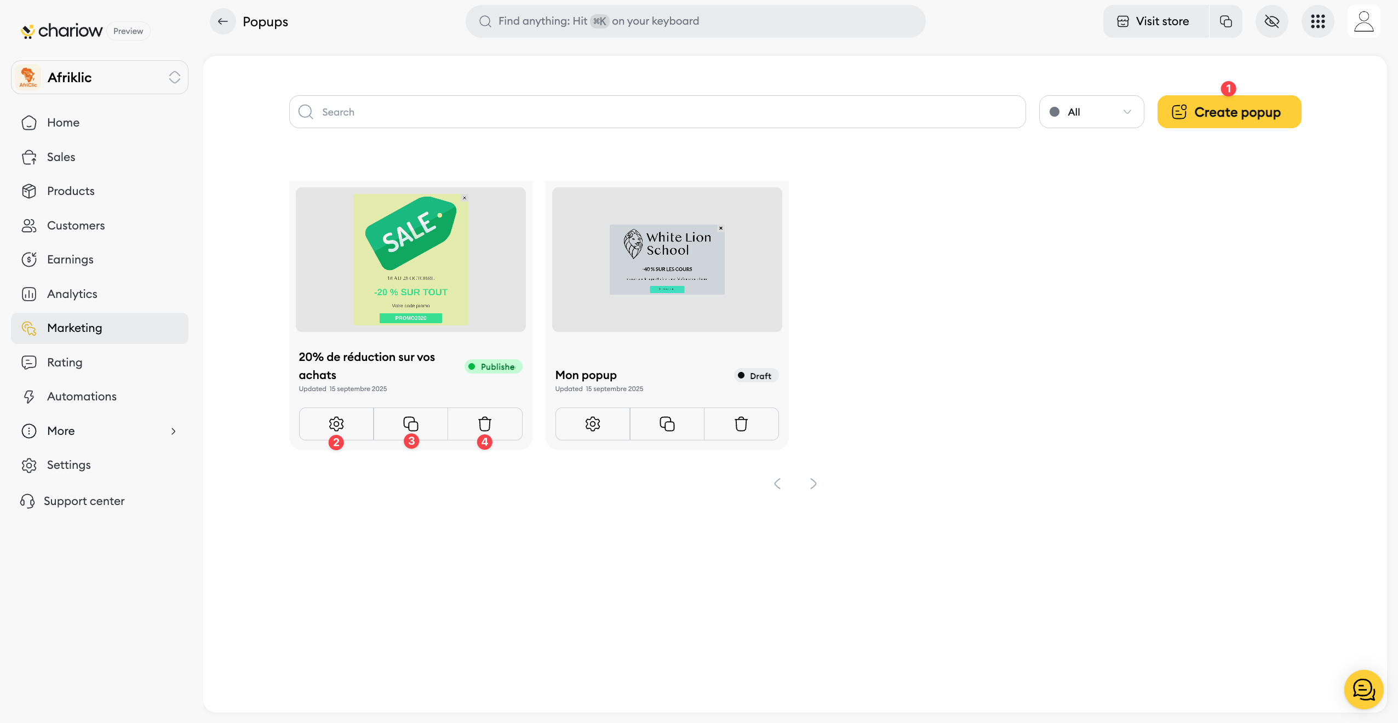Click the Visit store button

click(1155, 21)
